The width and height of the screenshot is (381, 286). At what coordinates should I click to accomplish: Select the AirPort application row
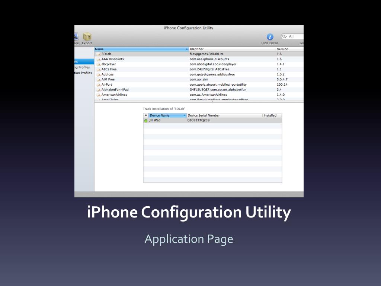click(199, 85)
